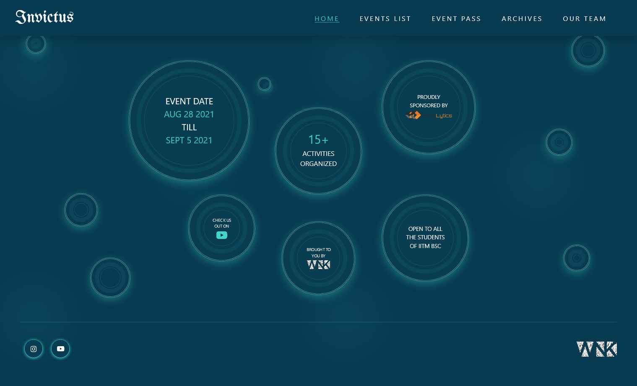The width and height of the screenshot is (637, 386).
Task: Open the Archives section
Action: (x=522, y=19)
